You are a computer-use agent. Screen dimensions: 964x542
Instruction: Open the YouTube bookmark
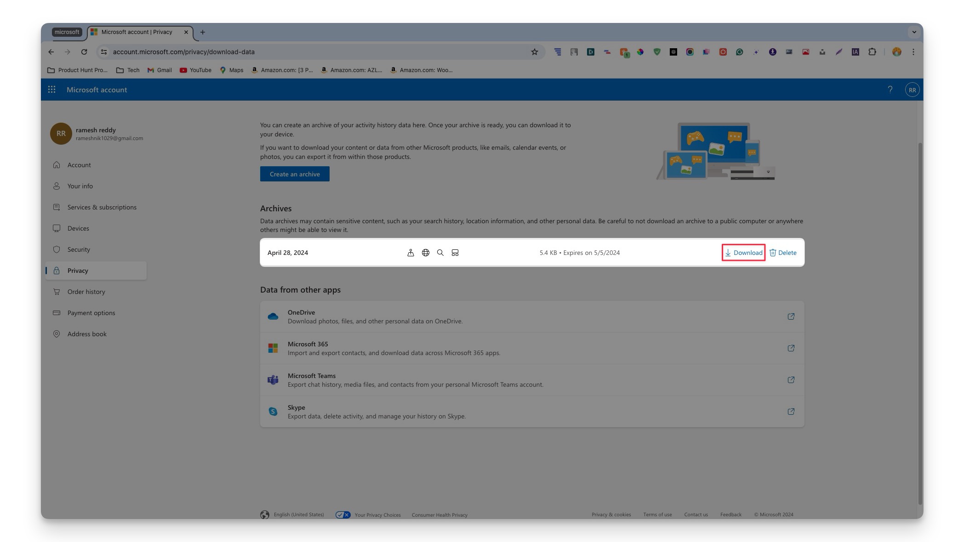pos(195,70)
